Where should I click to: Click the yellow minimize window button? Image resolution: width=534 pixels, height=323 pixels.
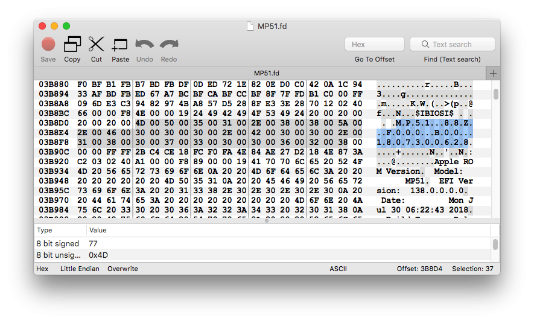(x=54, y=26)
